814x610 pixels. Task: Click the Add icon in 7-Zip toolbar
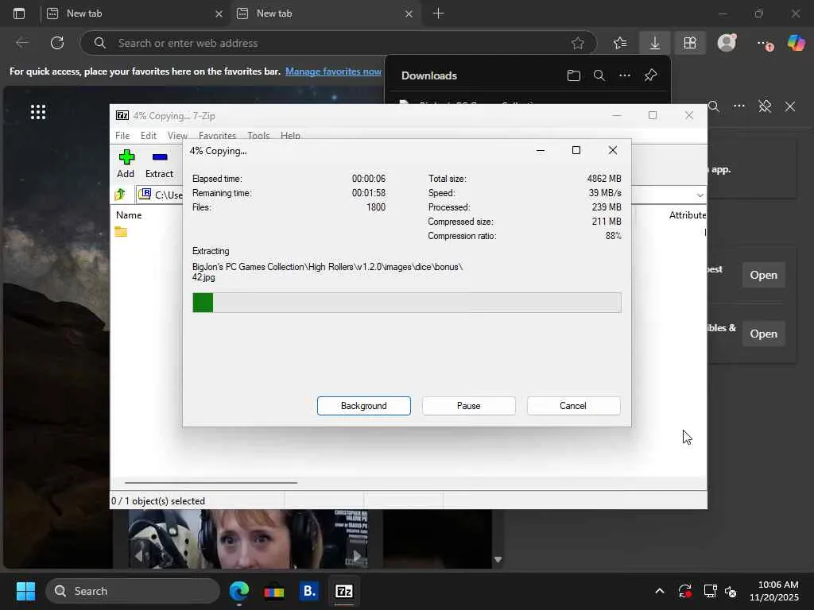pyautogui.click(x=126, y=164)
